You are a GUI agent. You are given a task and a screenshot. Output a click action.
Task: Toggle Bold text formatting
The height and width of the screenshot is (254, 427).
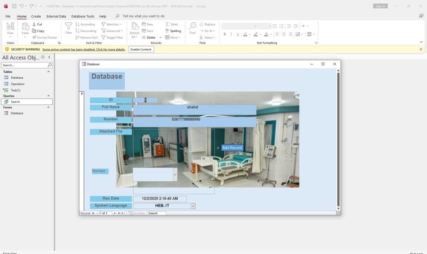point(225,34)
